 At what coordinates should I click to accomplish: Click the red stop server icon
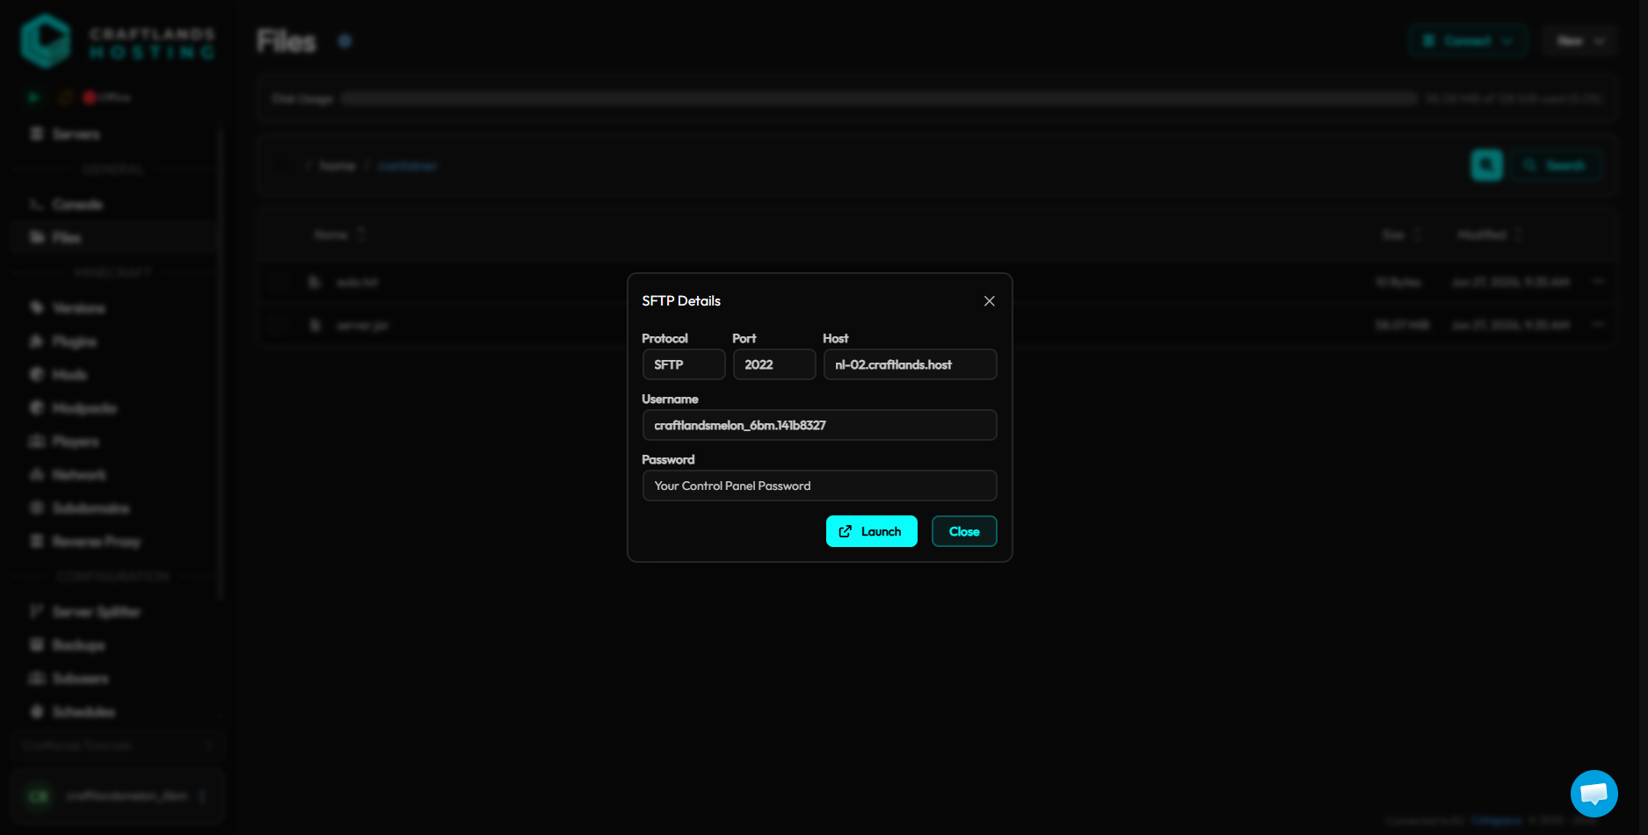(x=89, y=97)
